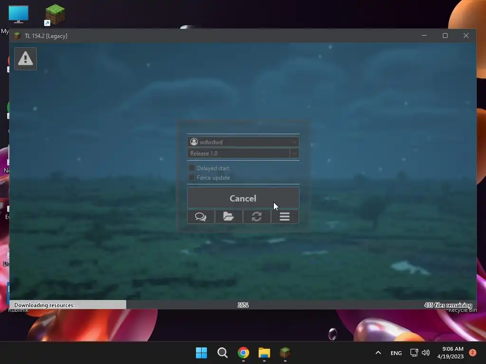
Task: Click the refresh versions button
Action: point(257,217)
